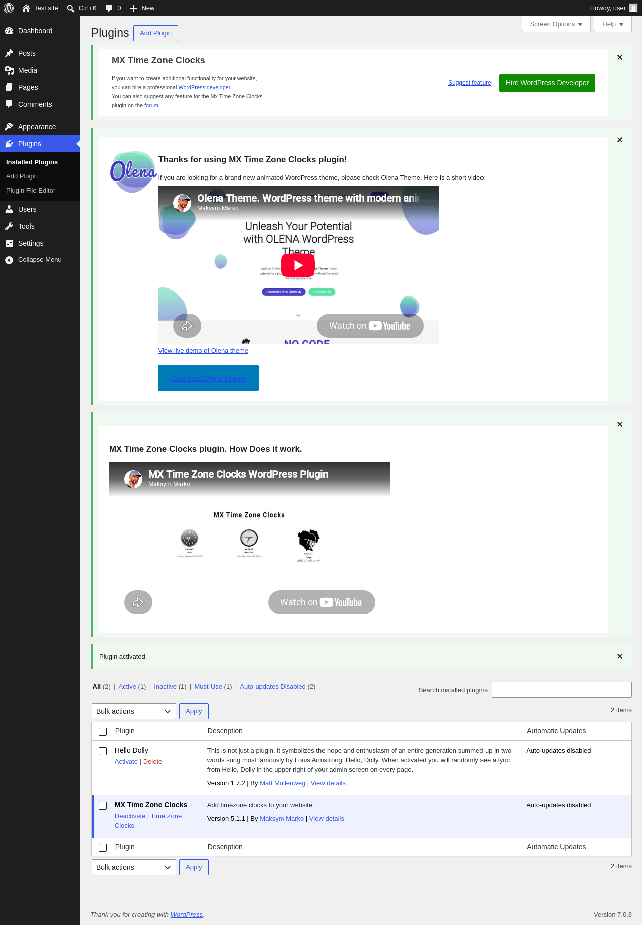Click the Add Plugin button beside the heading

click(x=155, y=33)
